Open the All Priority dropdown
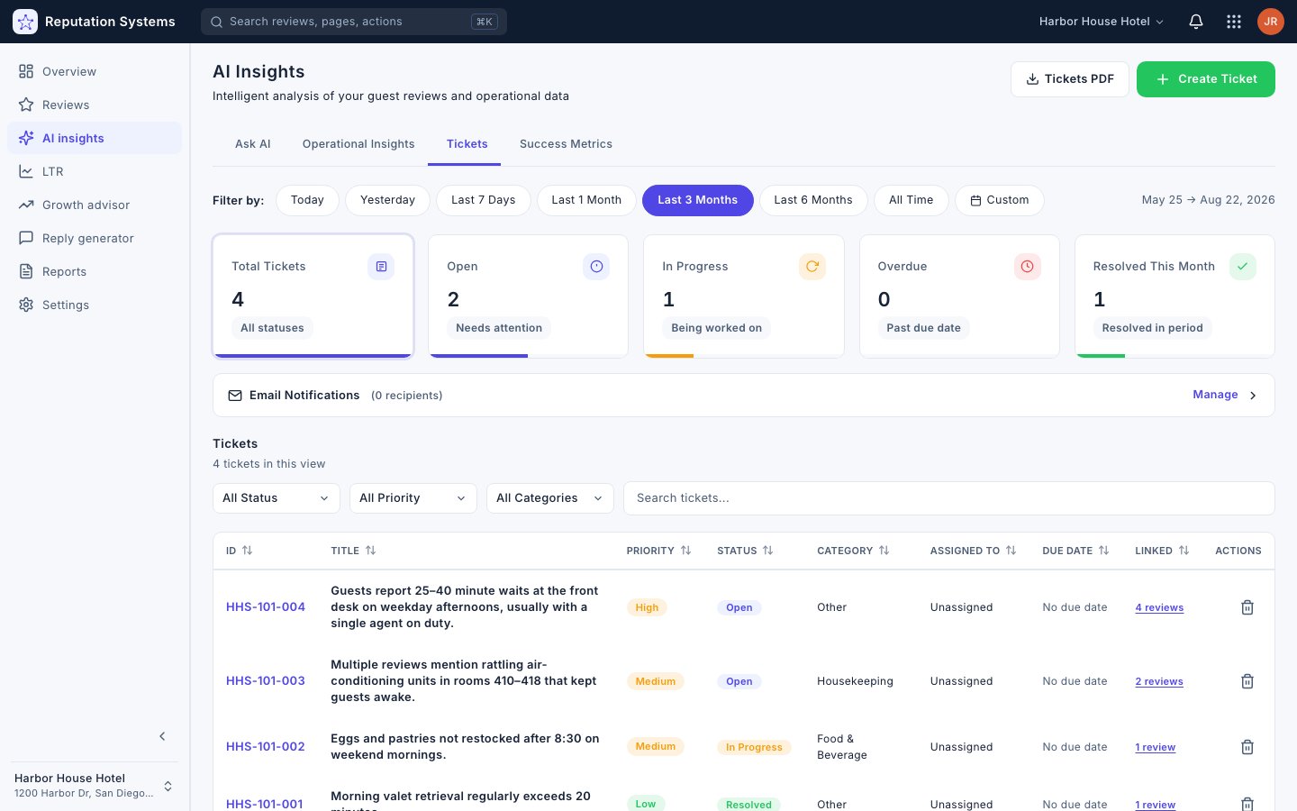1297x811 pixels. 413,498
